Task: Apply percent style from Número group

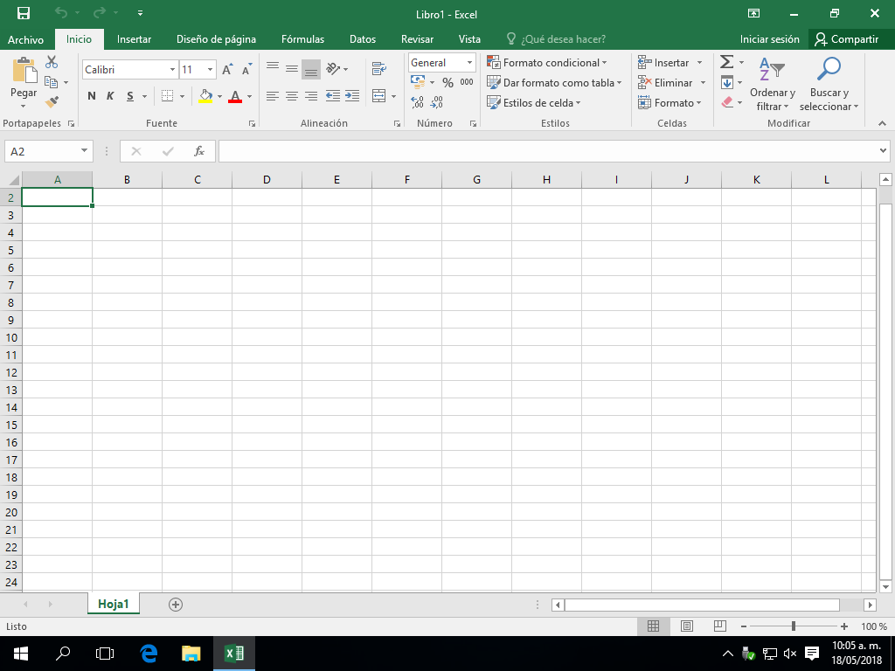Action: point(447,81)
